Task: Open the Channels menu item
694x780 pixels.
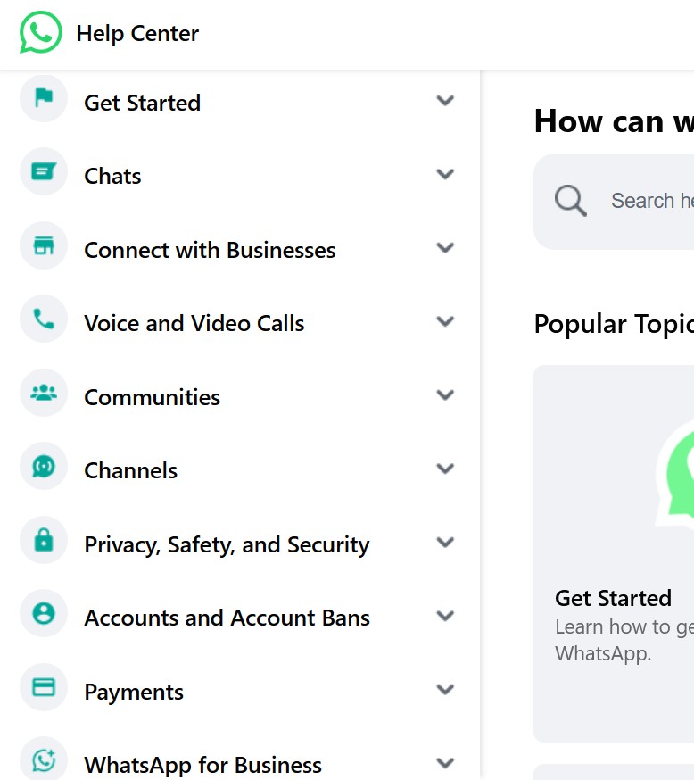Action: (131, 470)
